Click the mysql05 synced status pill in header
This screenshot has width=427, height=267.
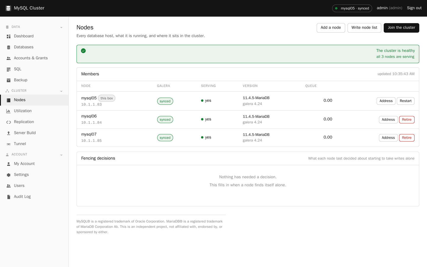tap(352, 8)
